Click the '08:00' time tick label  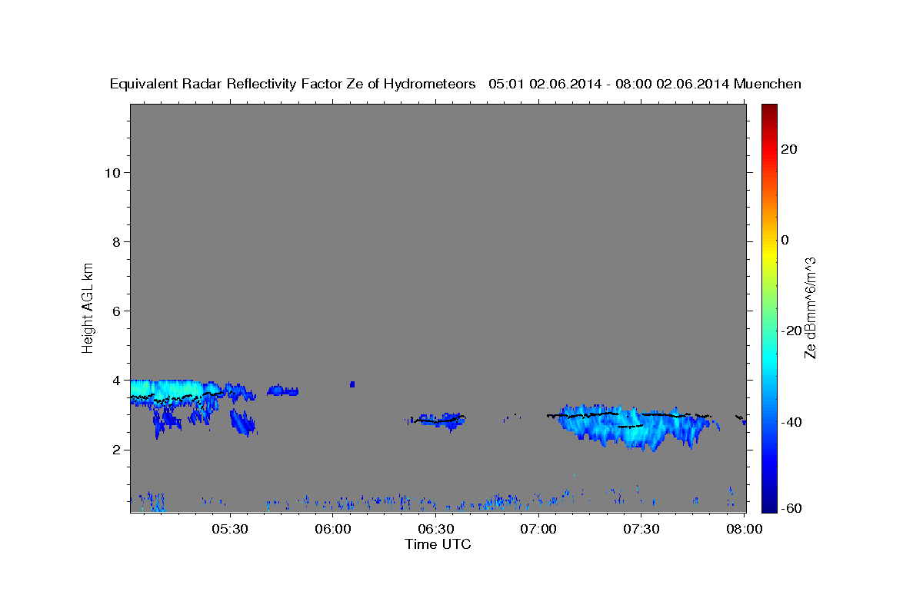745,530
